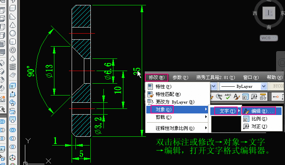Select the Planar Surface tool
285x165 pixels.
(x=13, y=75)
